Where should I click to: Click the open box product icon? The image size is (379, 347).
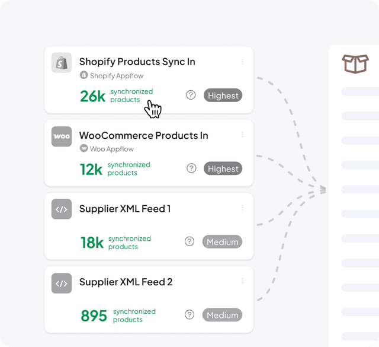[355, 63]
